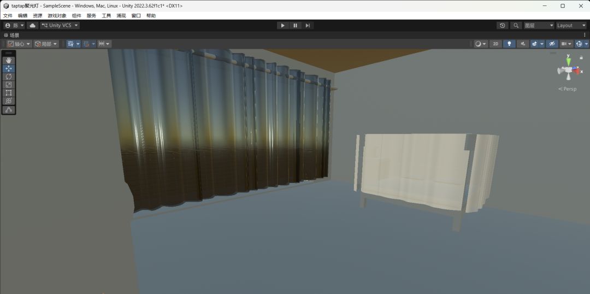This screenshot has width=590, height=294.
Task: Select the Rotate tool
Action: coord(9,77)
